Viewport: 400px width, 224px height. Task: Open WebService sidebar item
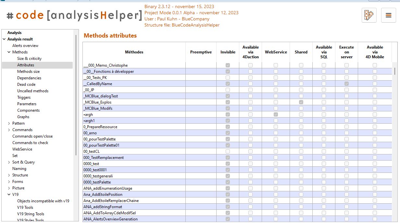pyautogui.click(x=22, y=149)
